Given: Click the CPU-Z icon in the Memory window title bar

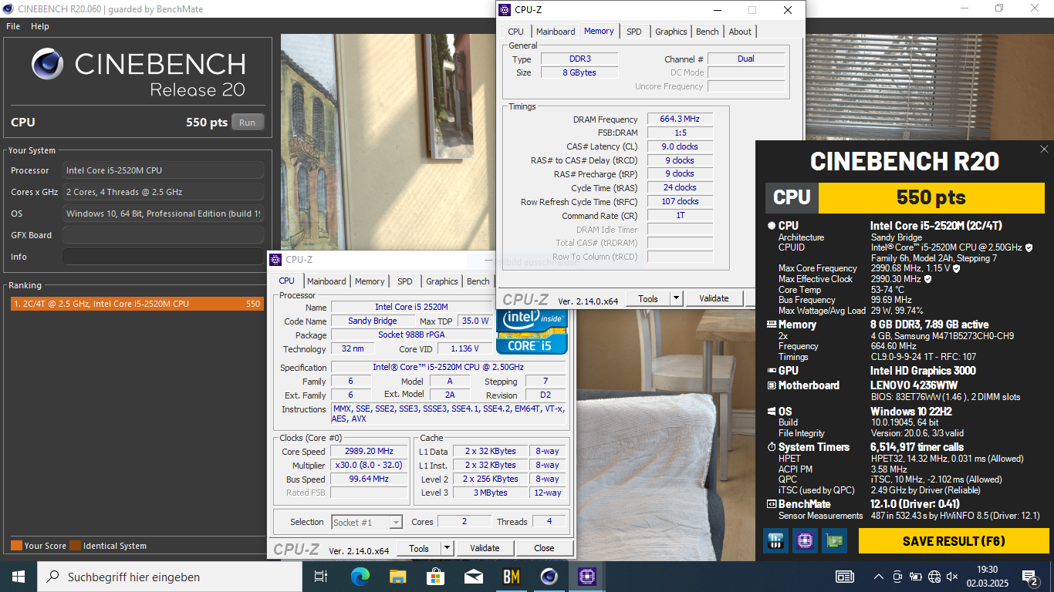Looking at the screenshot, I should point(505,10).
